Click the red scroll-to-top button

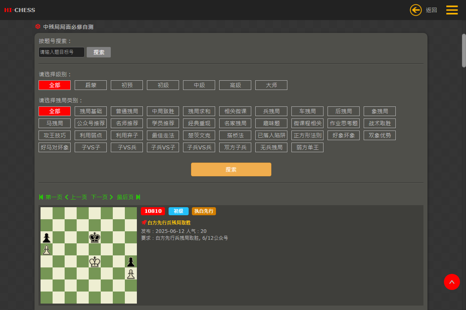click(452, 282)
